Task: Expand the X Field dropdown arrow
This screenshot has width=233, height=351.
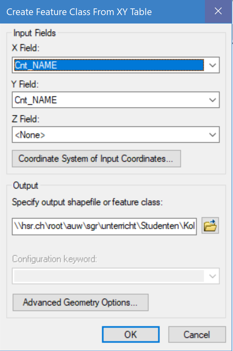Action: [x=212, y=65]
